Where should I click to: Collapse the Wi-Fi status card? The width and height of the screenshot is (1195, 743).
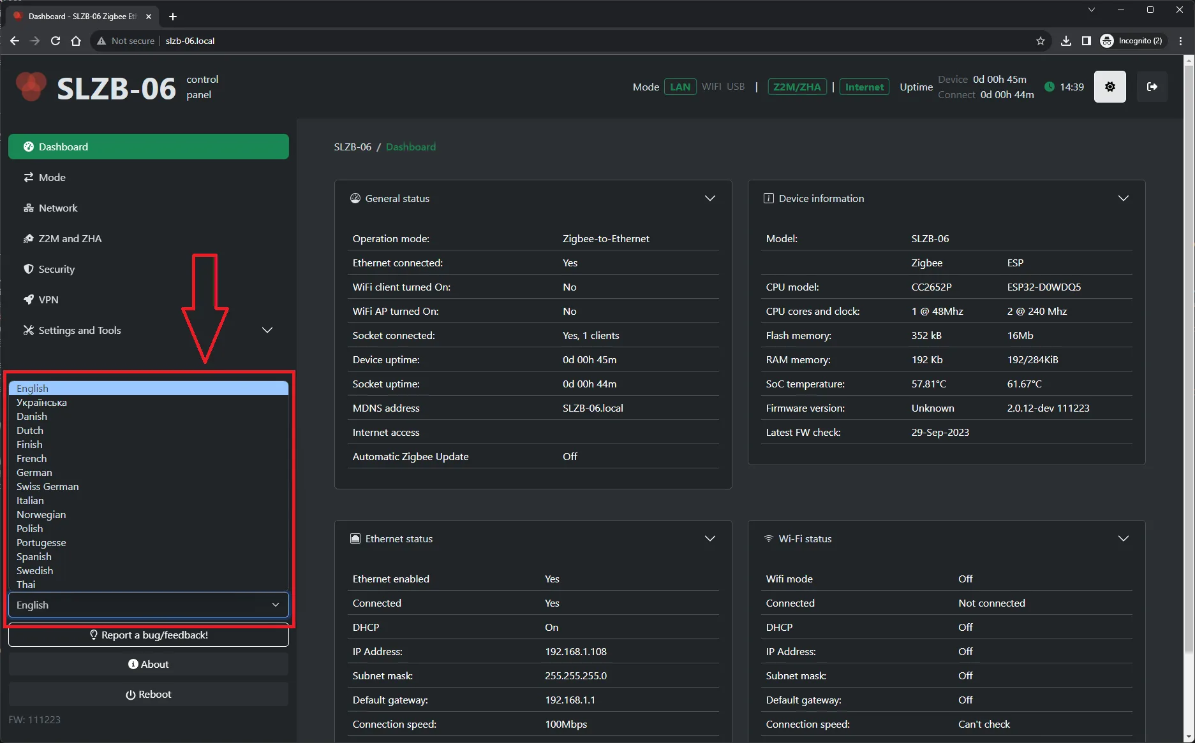pyautogui.click(x=1123, y=538)
